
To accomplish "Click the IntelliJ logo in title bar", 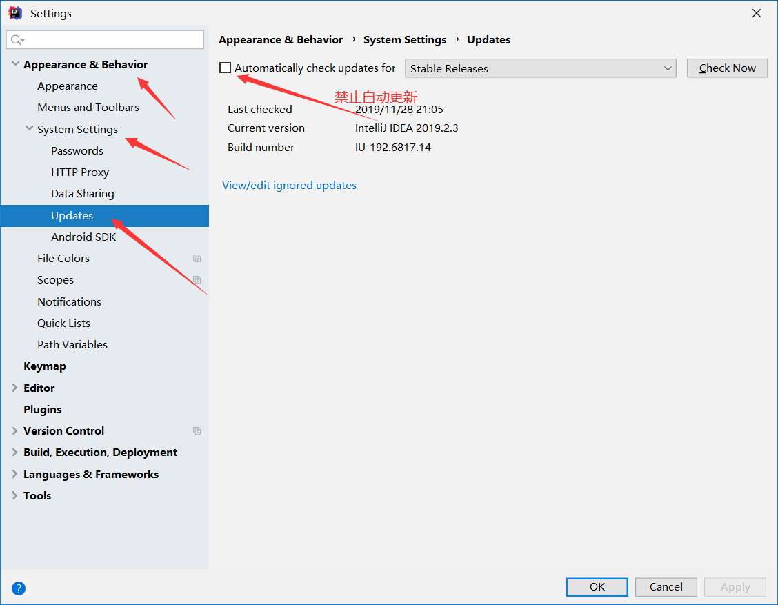I will tap(15, 13).
